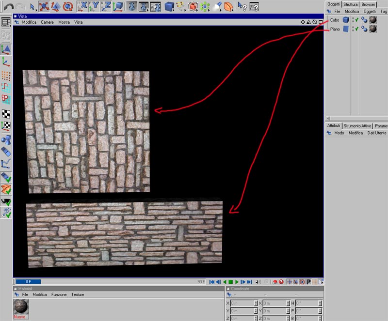Image resolution: width=388 pixels, height=321 pixels.
Task: Toggle world/object coordinate system cube
Action: tap(118, 7)
